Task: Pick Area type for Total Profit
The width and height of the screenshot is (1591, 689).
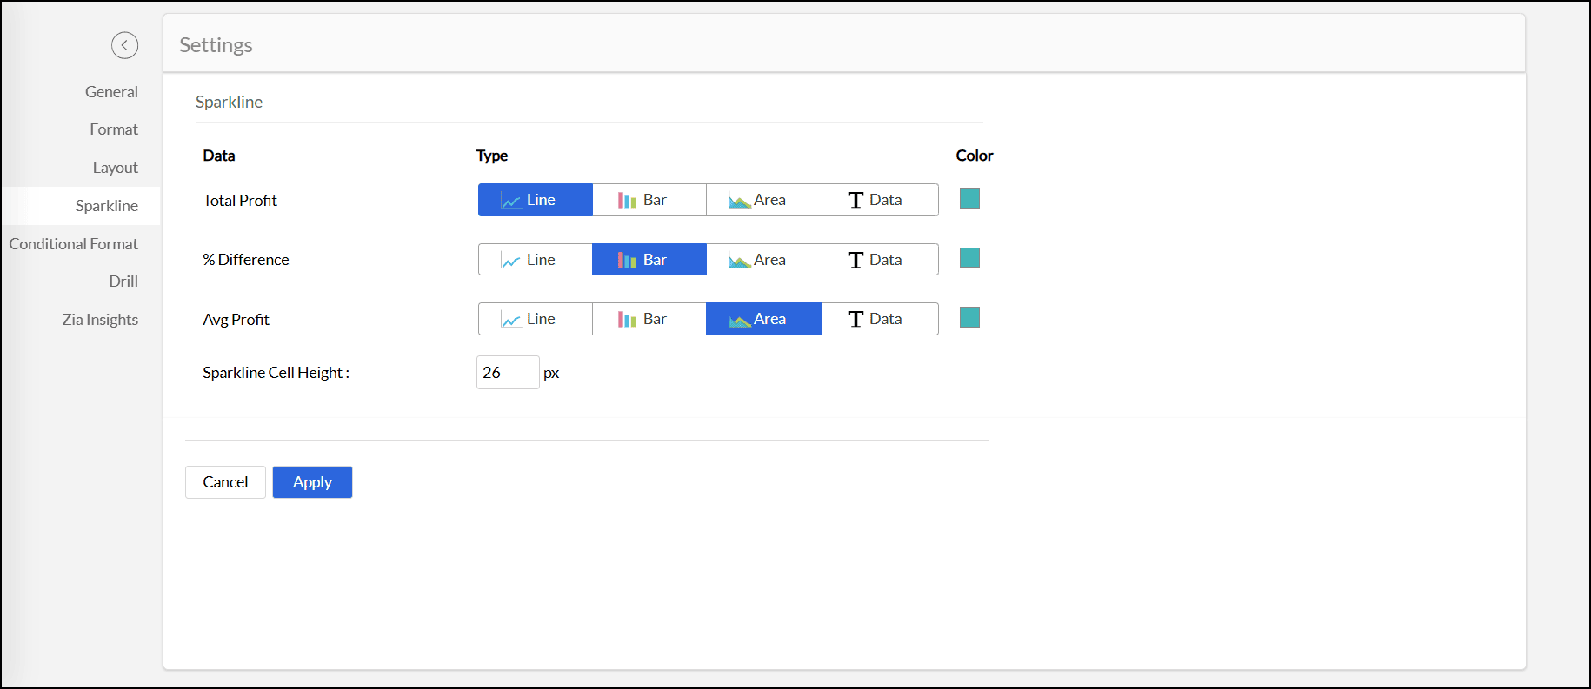Action: click(x=763, y=200)
